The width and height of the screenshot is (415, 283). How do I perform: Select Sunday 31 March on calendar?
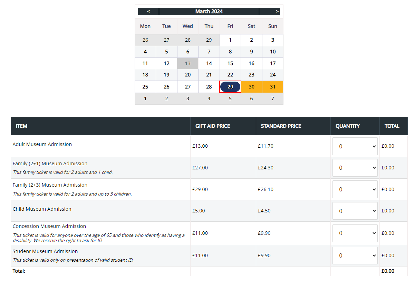[x=273, y=87]
